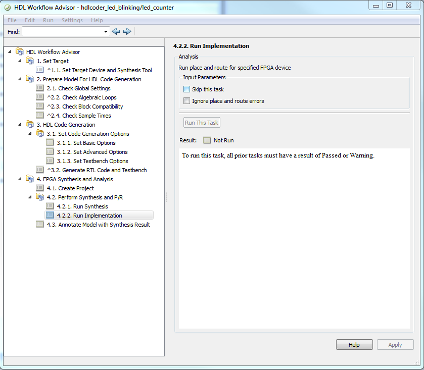Select 4.2.1. Run Synthesis tree row
Viewport: 424px width, 370px height.
pyautogui.click(x=82, y=206)
